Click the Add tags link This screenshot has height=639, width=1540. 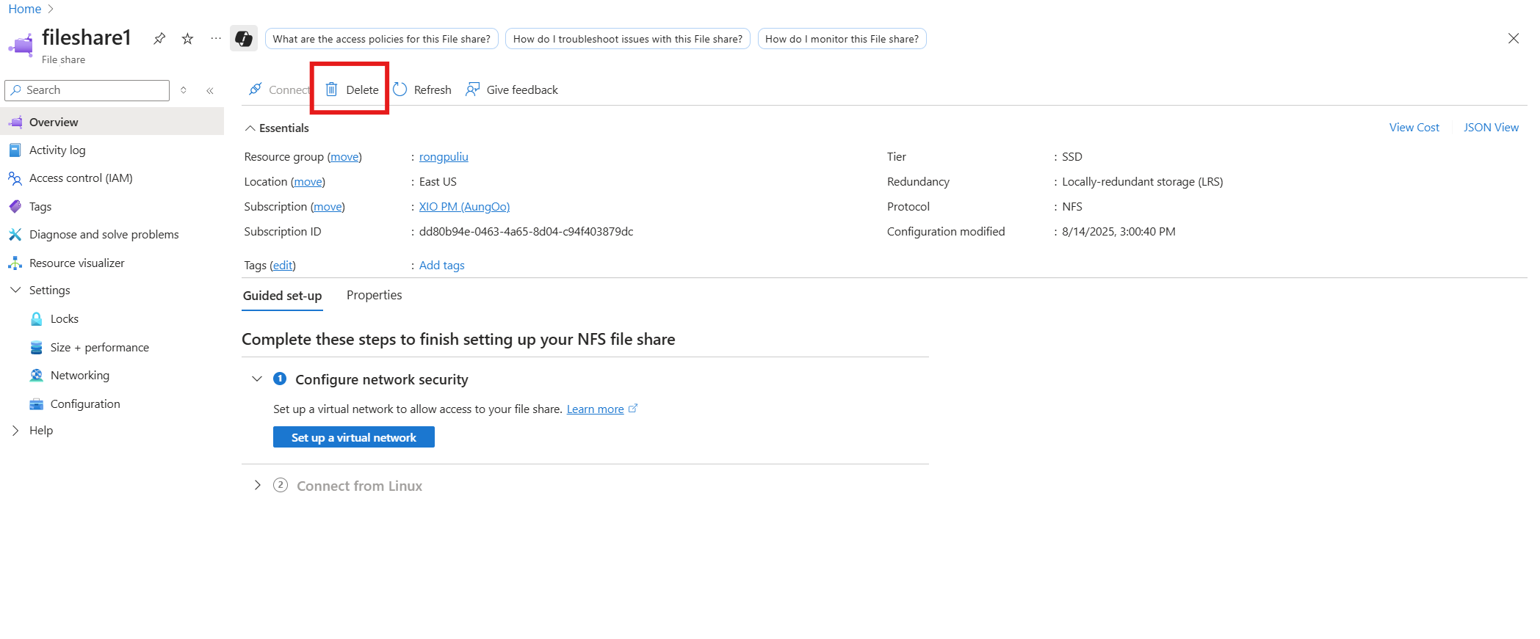(442, 266)
